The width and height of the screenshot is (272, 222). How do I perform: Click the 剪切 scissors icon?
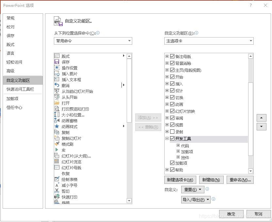[x=57, y=191]
